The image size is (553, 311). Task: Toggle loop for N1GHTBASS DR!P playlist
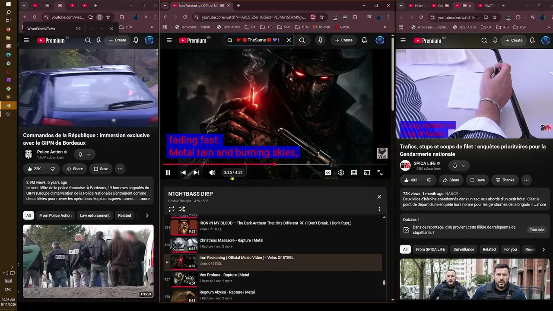coord(172,209)
